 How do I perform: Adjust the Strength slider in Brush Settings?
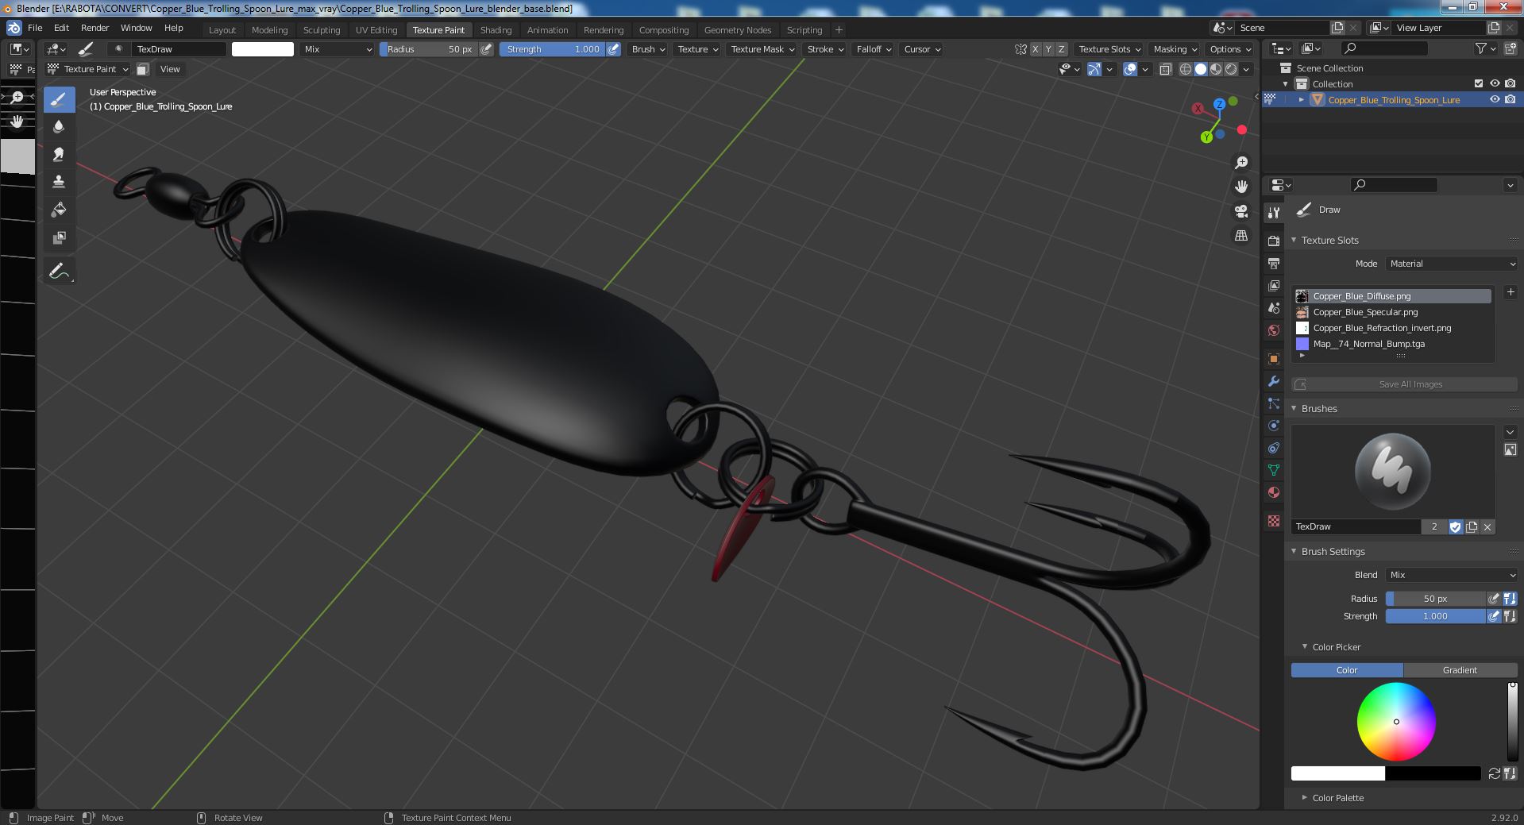[x=1436, y=616]
